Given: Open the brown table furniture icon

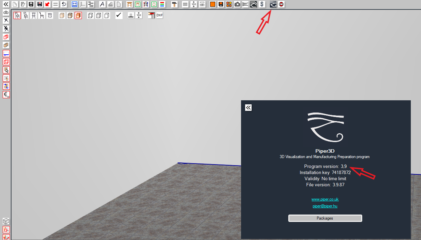Looking at the screenshot, I should coord(129,4).
